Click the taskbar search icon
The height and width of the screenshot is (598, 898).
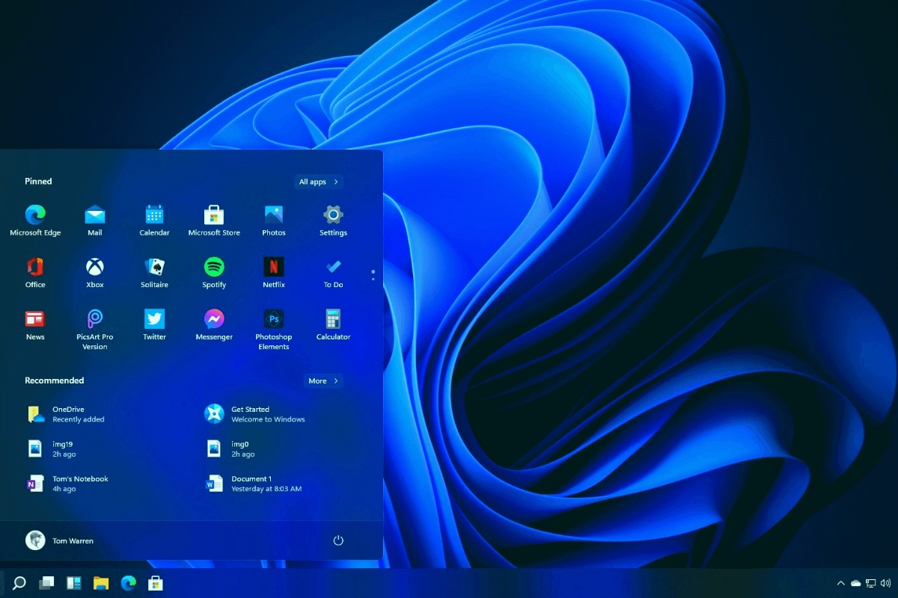pyautogui.click(x=20, y=583)
